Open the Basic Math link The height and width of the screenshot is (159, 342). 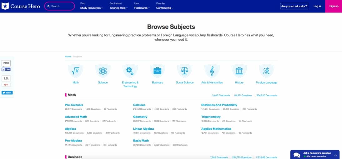[x=141, y=141]
